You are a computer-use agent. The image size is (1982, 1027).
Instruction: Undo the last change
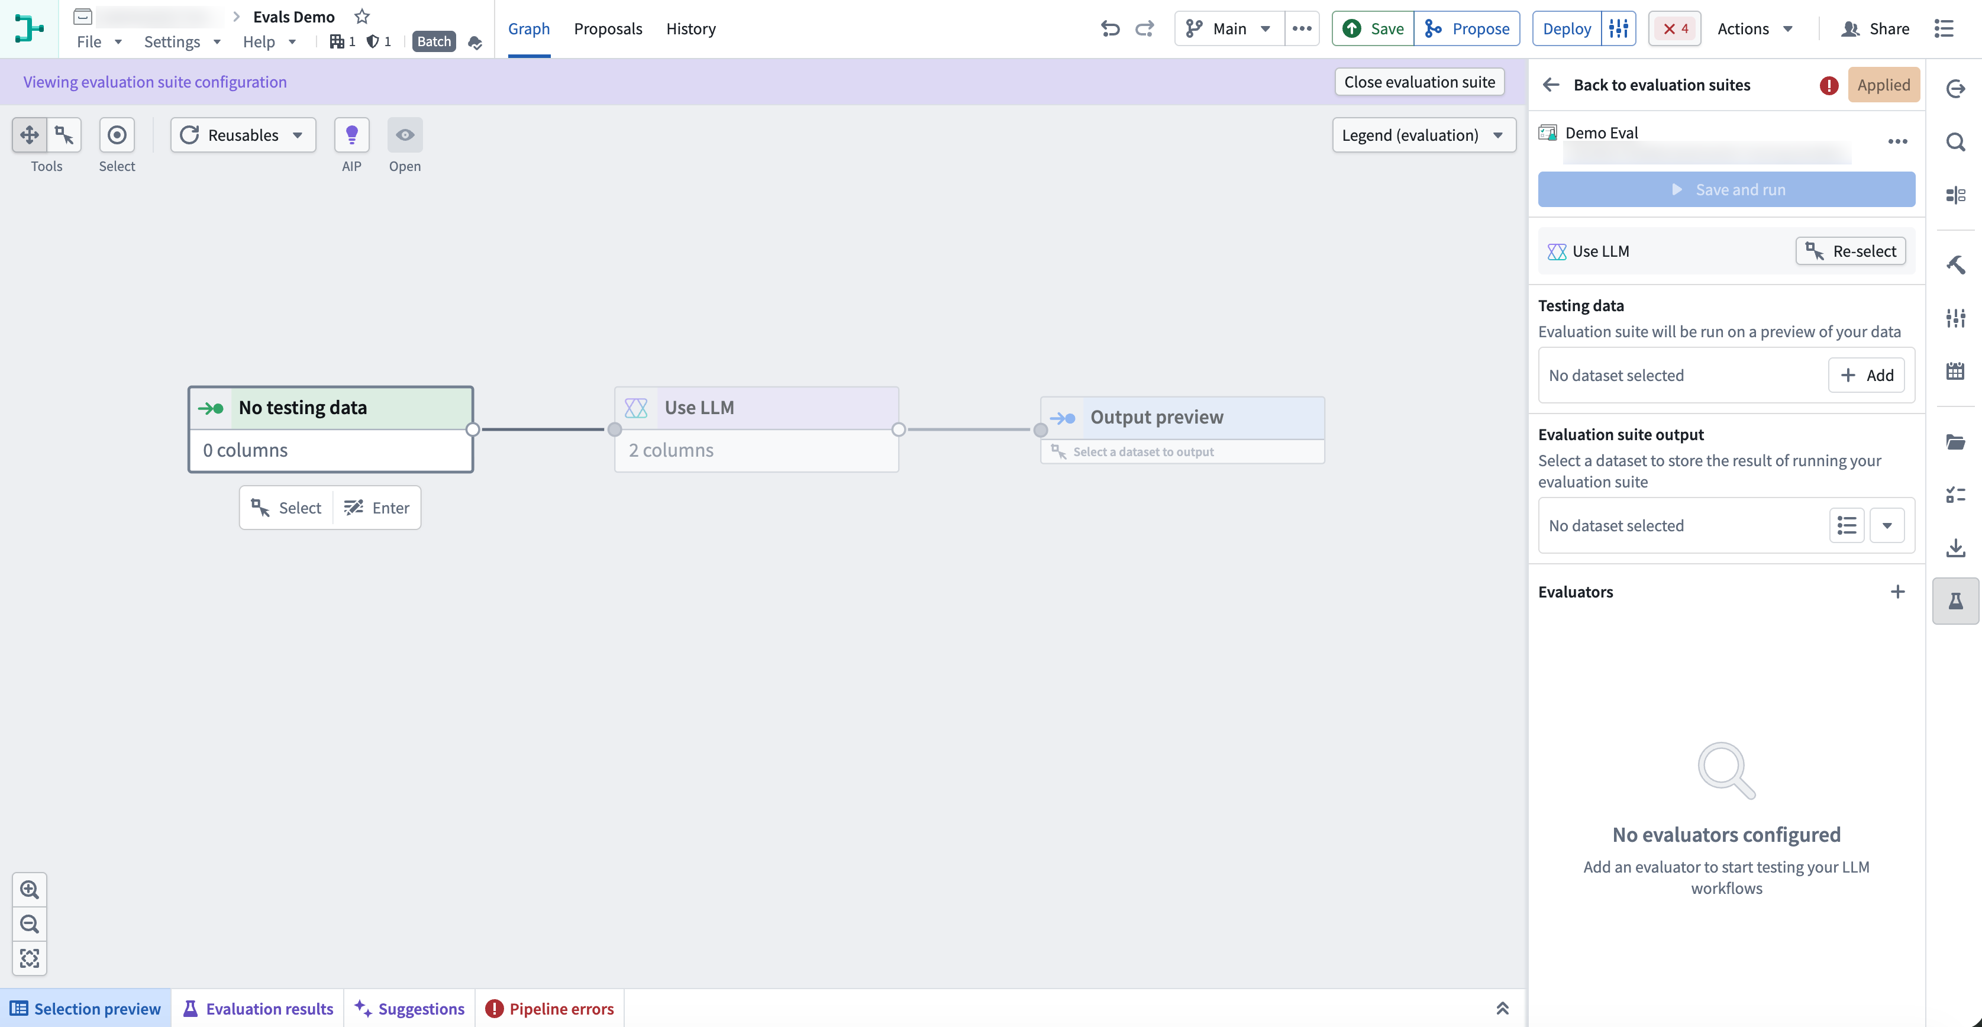(1109, 28)
